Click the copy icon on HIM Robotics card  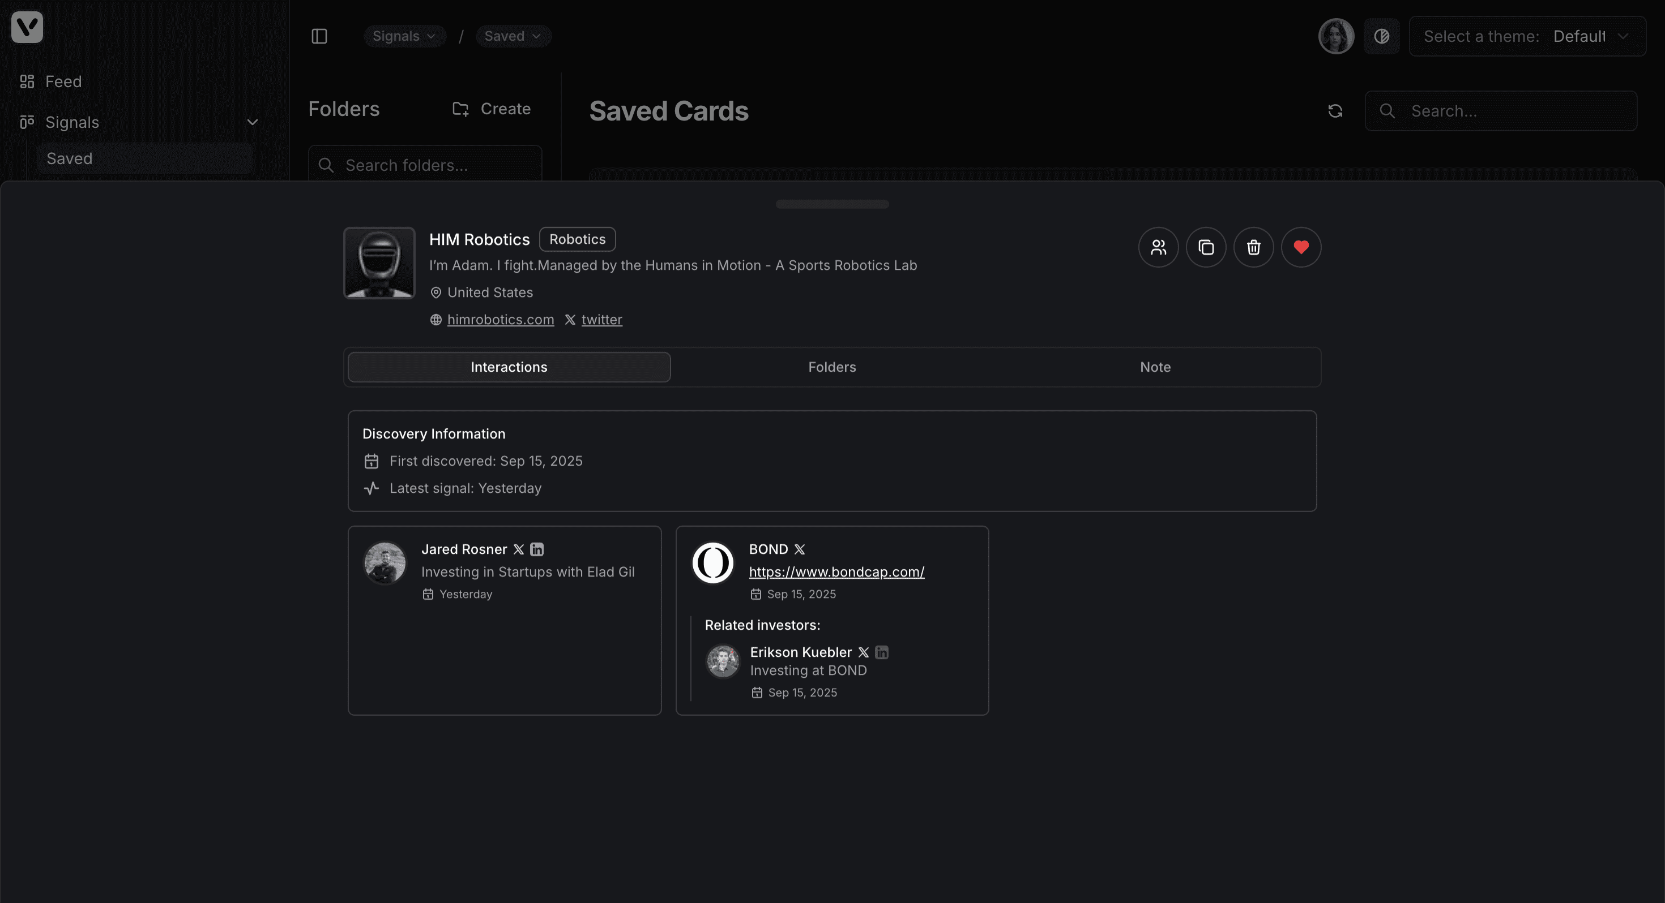tap(1206, 247)
